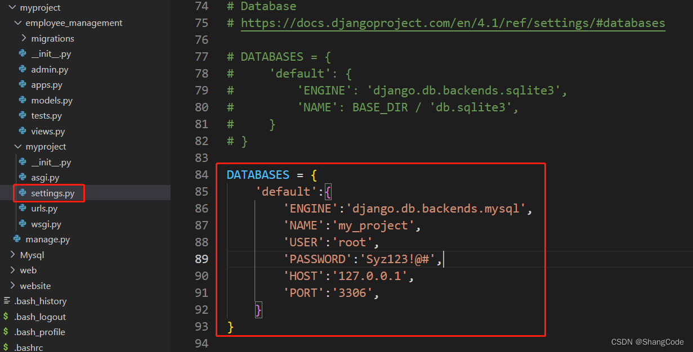
Task: Open models.py file
Action: tap(52, 100)
